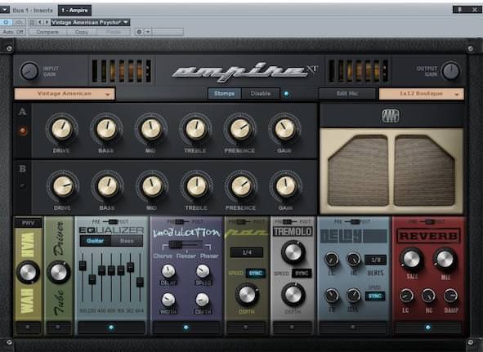Screen dimensions: 483x352
Task: Turn off the Modulation pedal footswitch
Action: [x=186, y=327]
